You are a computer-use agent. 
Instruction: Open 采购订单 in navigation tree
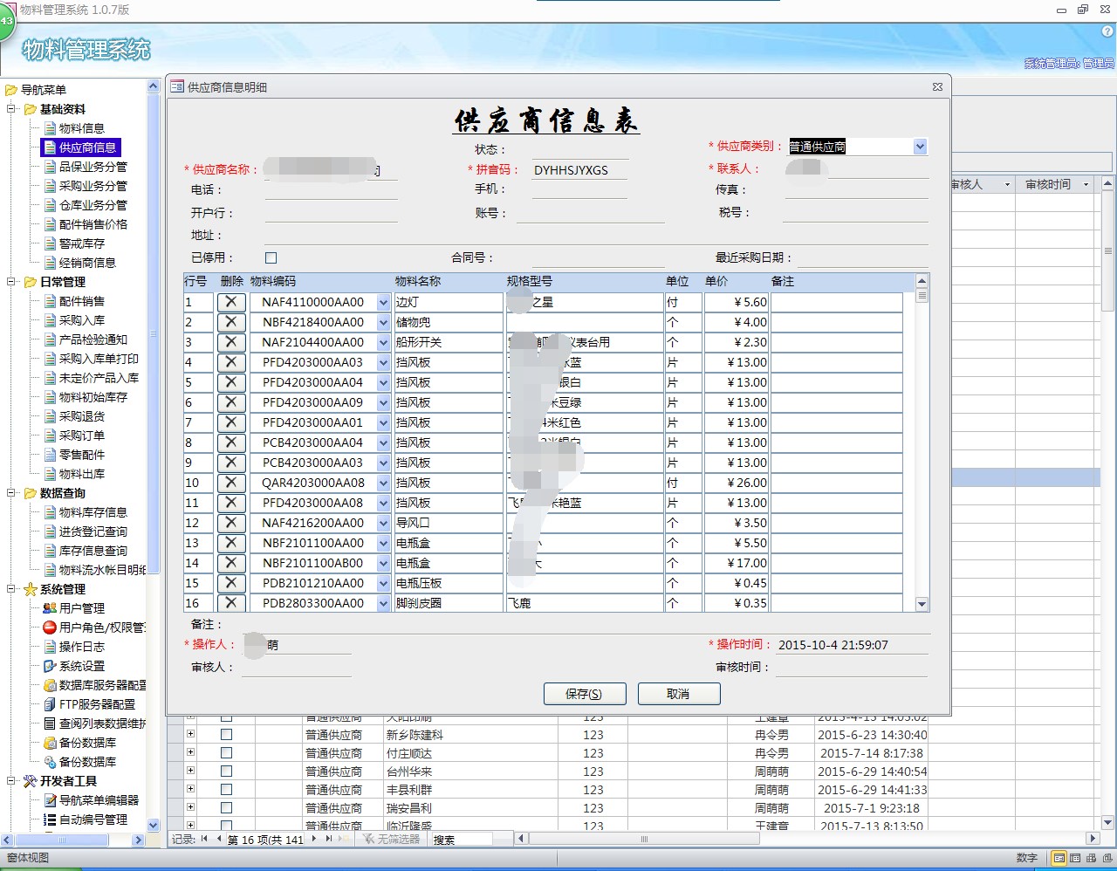pos(82,435)
